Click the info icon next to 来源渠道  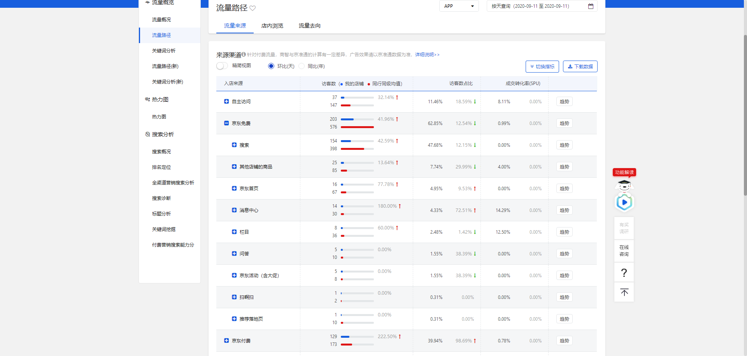pos(243,54)
